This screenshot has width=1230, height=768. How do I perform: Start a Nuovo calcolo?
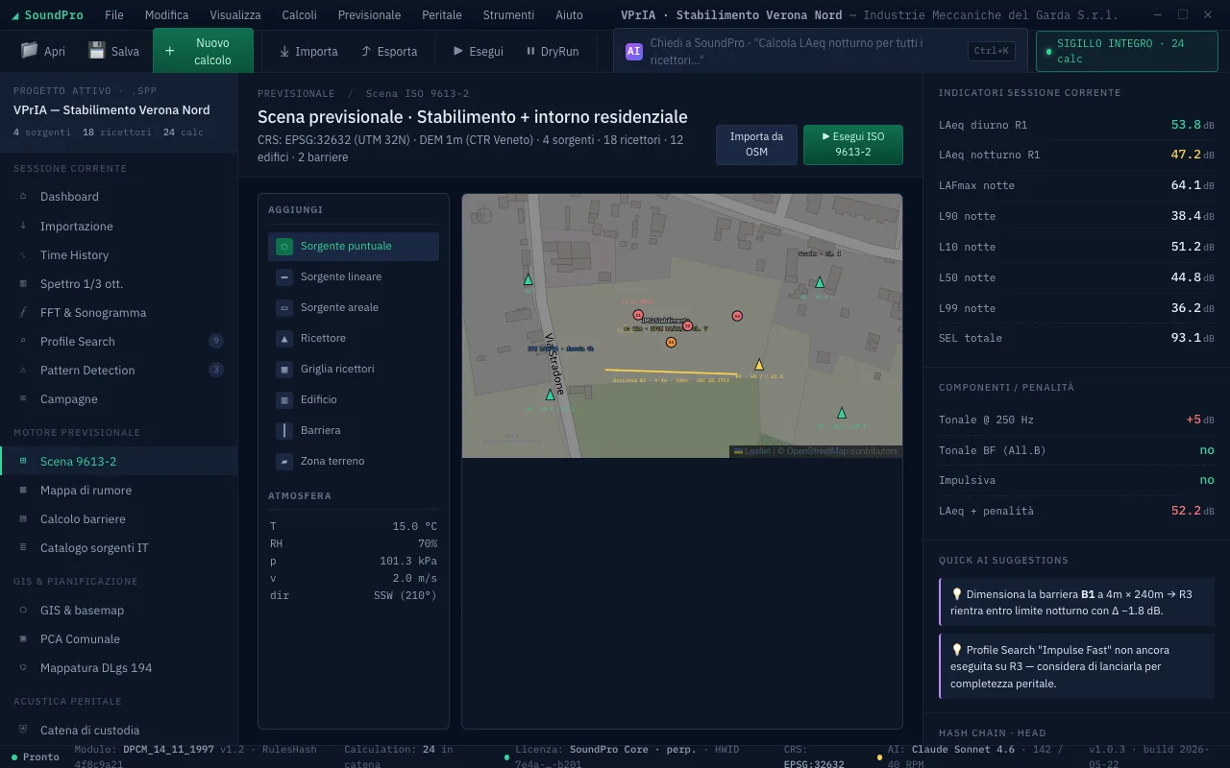(203, 51)
